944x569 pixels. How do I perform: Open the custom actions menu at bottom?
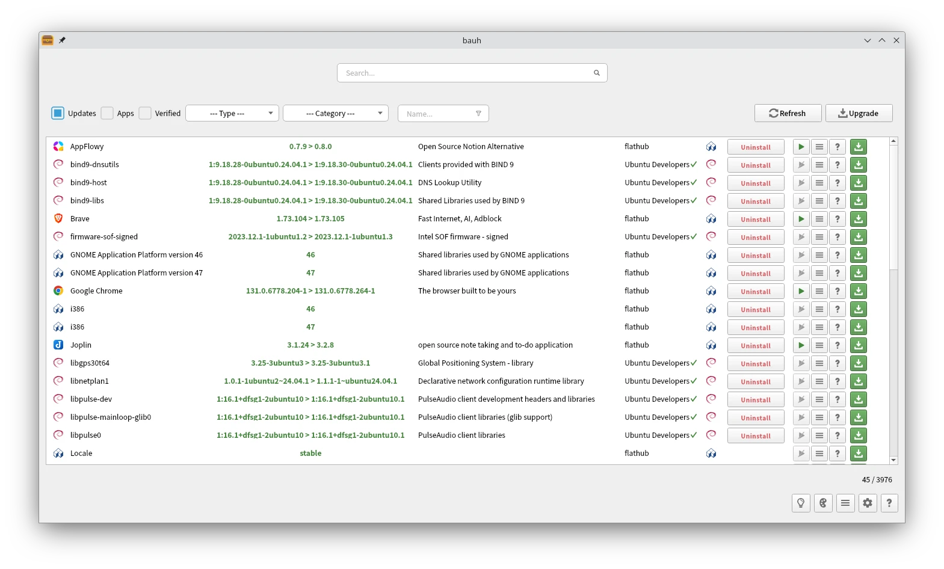(x=845, y=503)
